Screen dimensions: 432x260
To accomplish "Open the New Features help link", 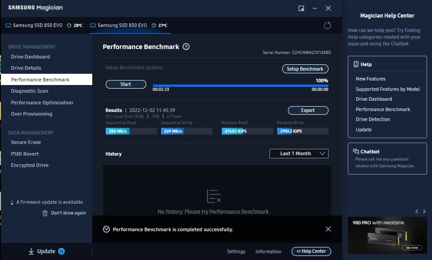I will (x=370, y=79).
